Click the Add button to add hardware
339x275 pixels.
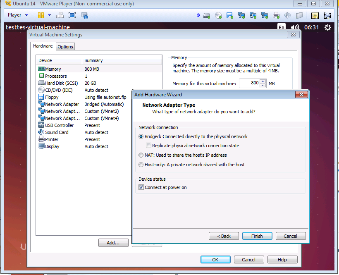point(113,243)
